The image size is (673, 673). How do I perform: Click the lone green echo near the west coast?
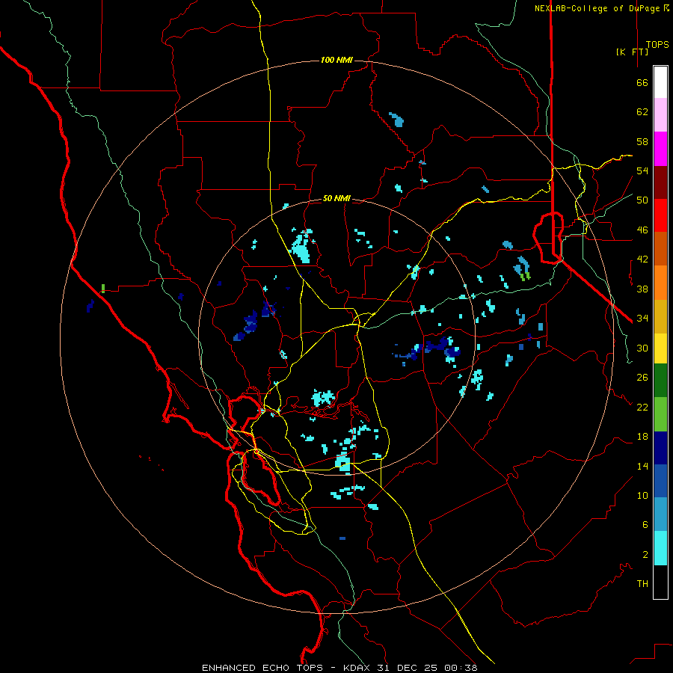click(x=103, y=289)
